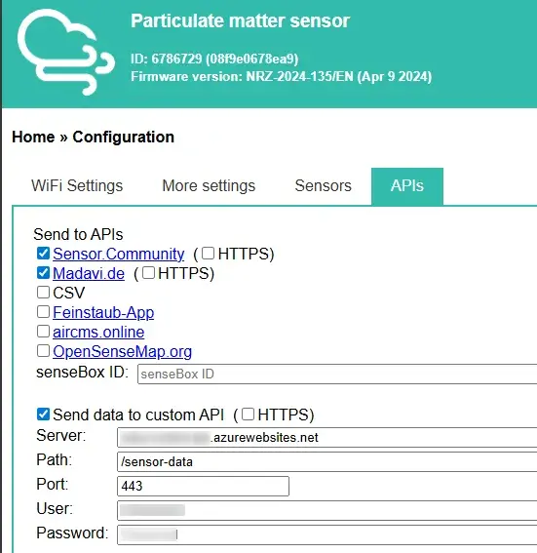Enable the OpenSenseMap.org checkbox
This screenshot has width=537, height=553.
click(x=43, y=351)
